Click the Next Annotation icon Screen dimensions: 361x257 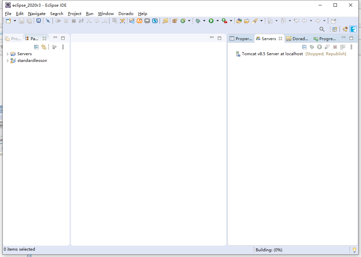tap(270, 21)
